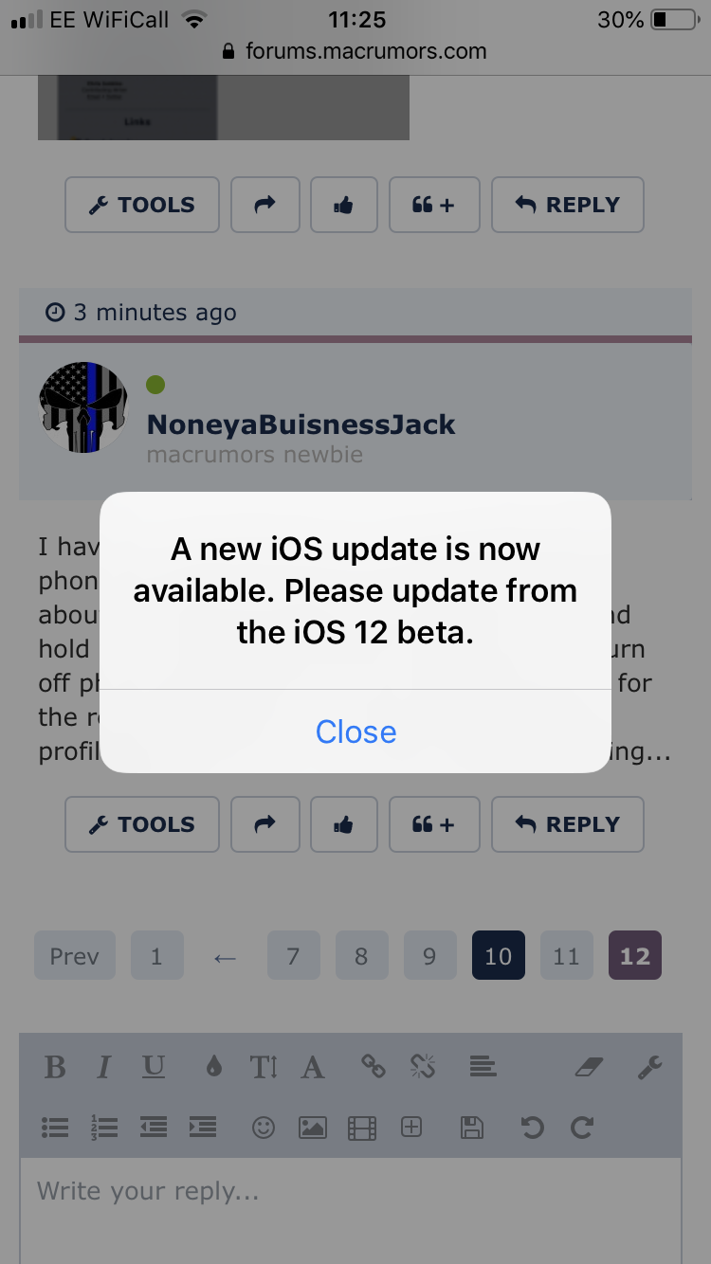The width and height of the screenshot is (711, 1264).
Task: Like NoneyaBuisnessJack's post with the thumbs up
Action: [343, 824]
